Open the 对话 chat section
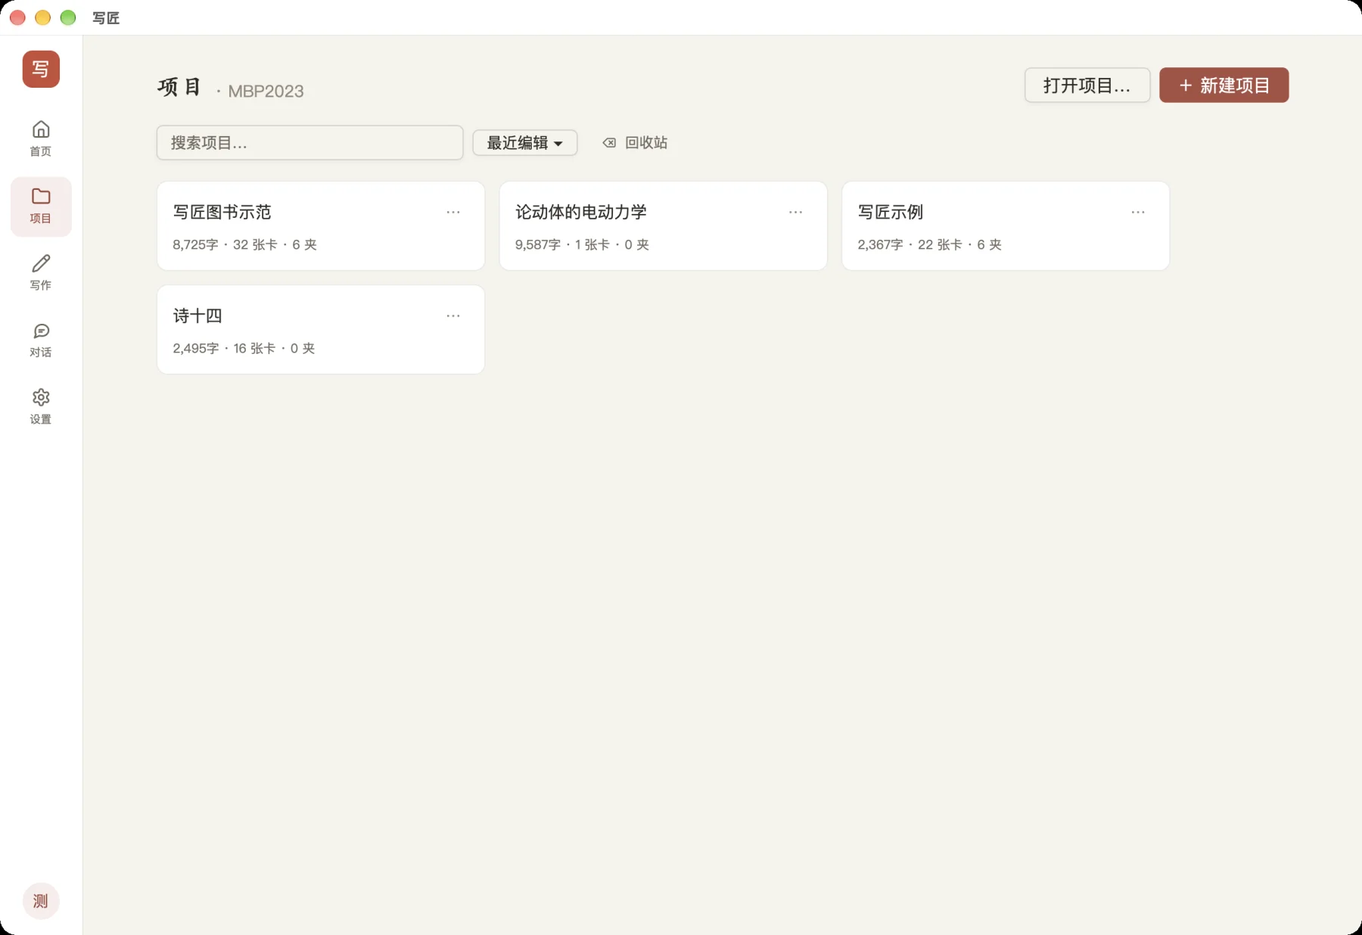1362x935 pixels. point(41,340)
